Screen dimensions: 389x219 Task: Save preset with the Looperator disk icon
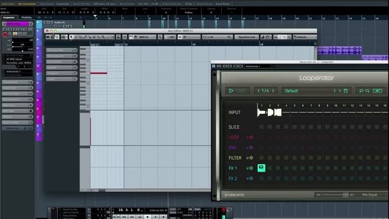(346, 91)
